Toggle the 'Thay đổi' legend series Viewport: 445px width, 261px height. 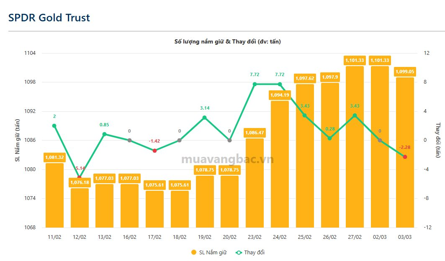point(250,252)
